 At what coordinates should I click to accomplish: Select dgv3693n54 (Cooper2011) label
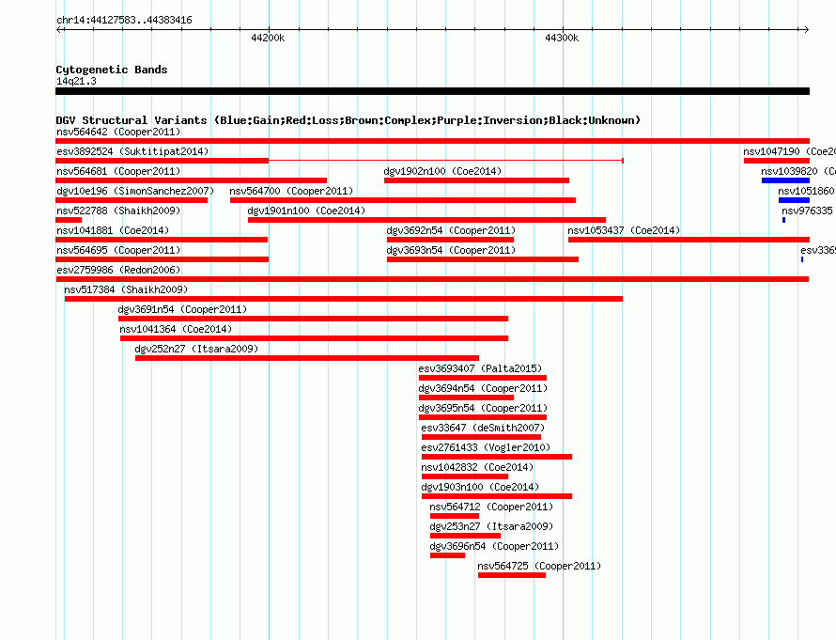[x=451, y=250]
